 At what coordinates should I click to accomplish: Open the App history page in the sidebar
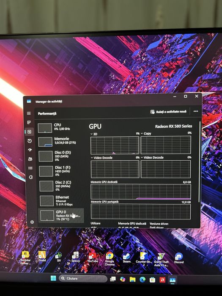pyautogui.click(x=30, y=141)
